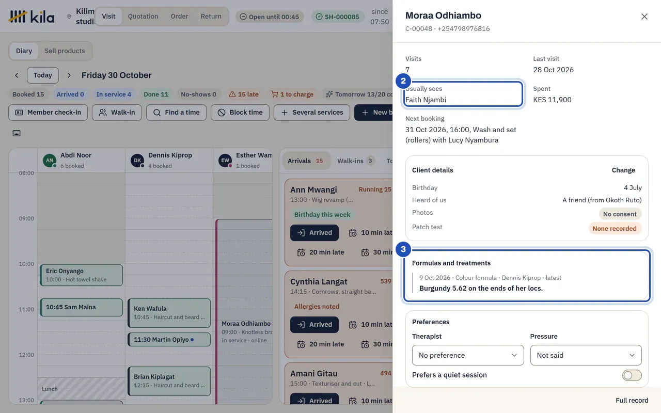Go to previous day arrow
661x413 pixels.
(17, 75)
